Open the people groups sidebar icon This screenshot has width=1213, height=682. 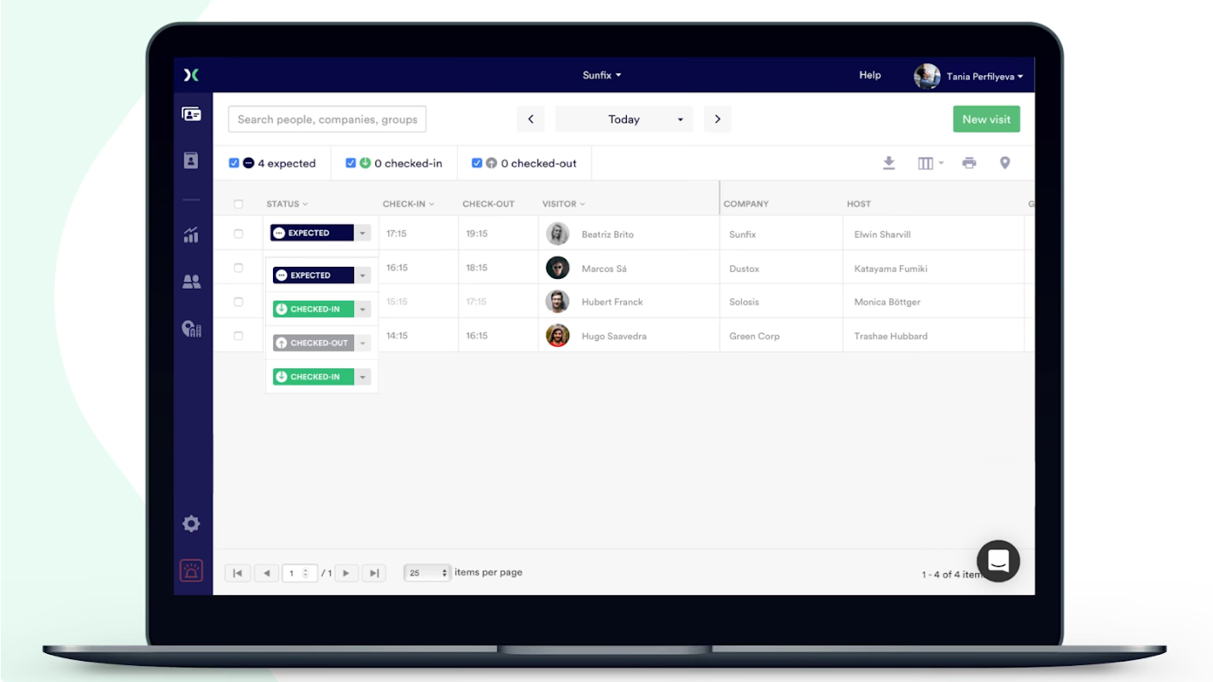pos(192,281)
